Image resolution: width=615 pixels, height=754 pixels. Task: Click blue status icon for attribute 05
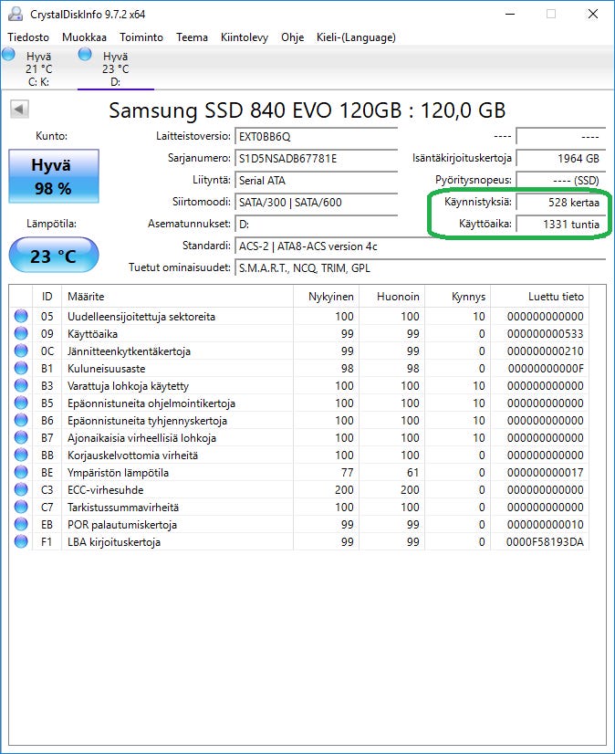click(21, 317)
